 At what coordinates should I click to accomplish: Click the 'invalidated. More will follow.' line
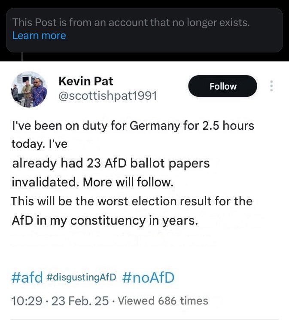point(92,182)
